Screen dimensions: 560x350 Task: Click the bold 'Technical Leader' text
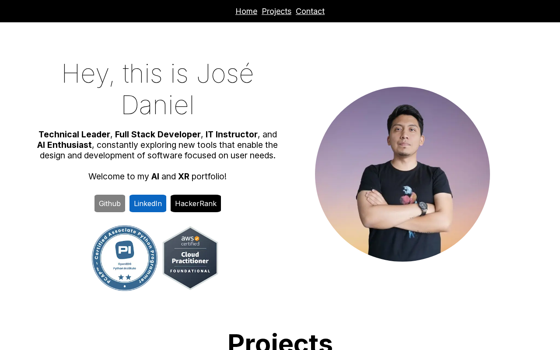click(74, 134)
